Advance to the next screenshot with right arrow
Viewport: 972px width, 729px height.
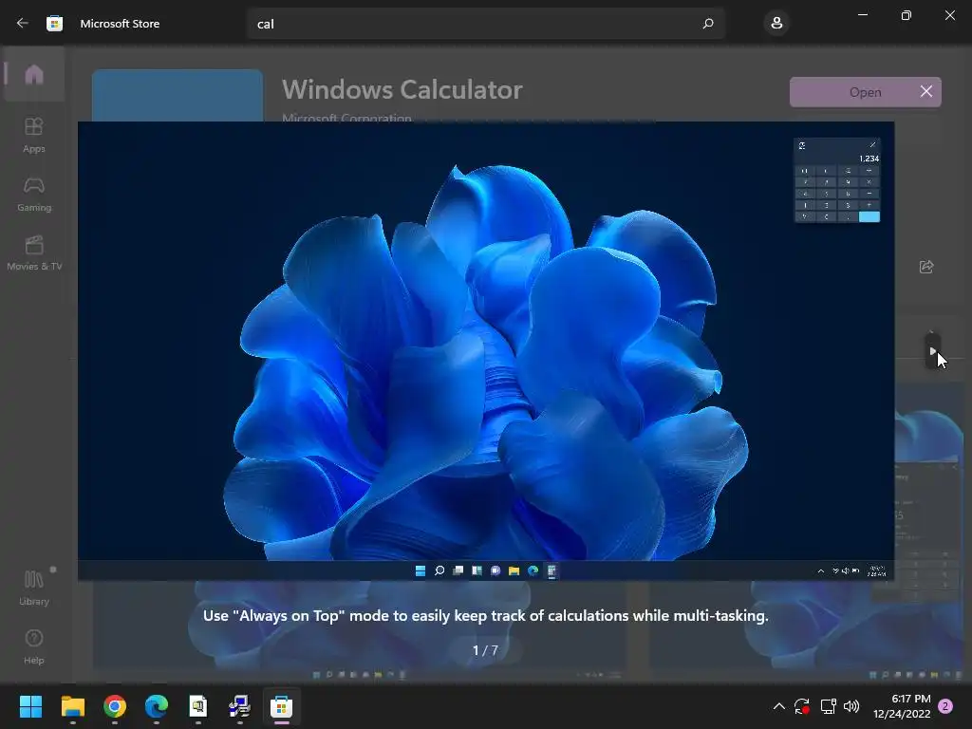pos(932,351)
